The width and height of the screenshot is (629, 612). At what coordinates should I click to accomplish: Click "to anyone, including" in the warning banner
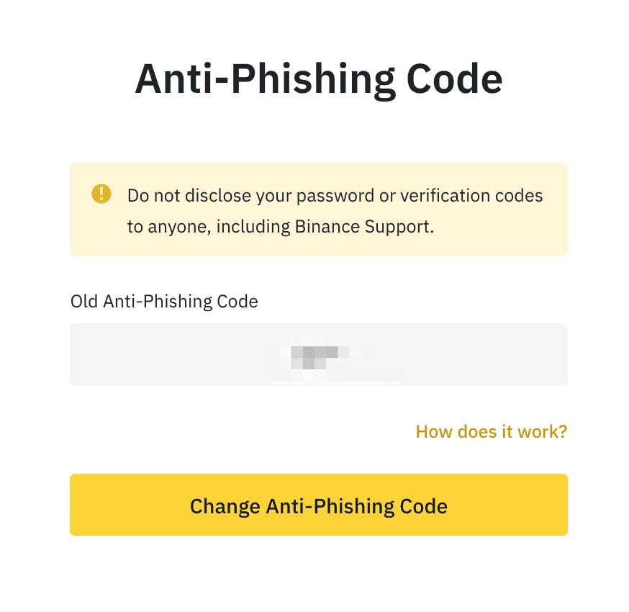(x=209, y=227)
